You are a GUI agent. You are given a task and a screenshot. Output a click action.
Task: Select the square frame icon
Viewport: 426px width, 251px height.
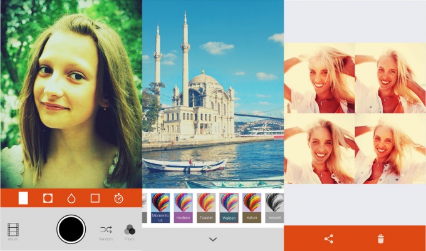95,198
